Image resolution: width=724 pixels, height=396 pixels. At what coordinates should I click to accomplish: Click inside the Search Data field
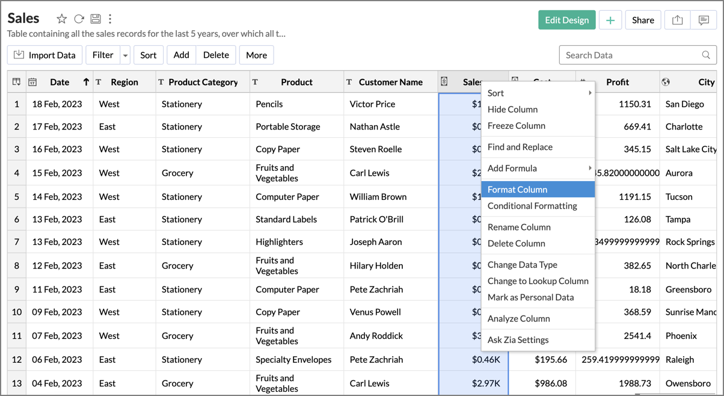pos(625,55)
